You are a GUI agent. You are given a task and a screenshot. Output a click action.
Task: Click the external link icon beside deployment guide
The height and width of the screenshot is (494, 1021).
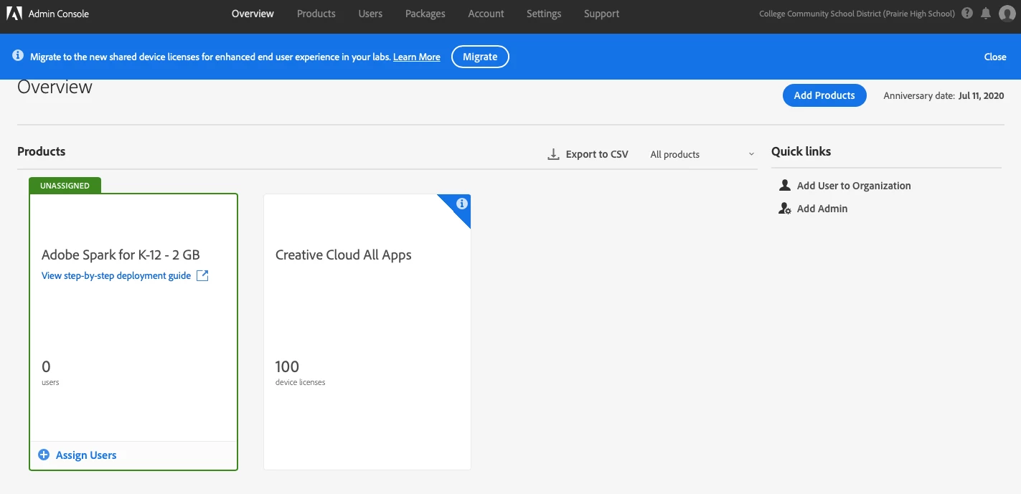pyautogui.click(x=202, y=275)
